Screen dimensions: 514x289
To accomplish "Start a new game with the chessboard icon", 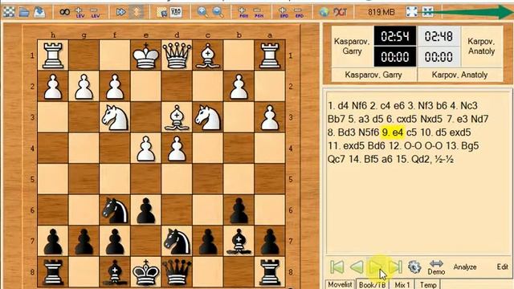I will [9, 13].
